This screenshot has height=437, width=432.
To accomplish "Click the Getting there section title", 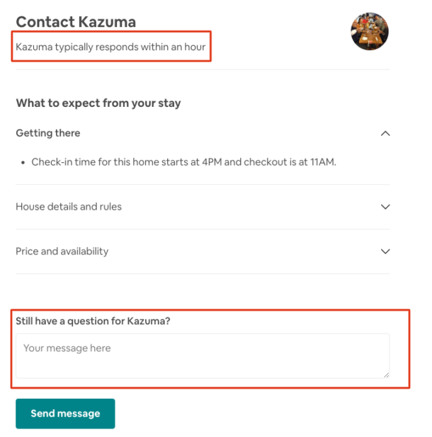I will point(48,133).
